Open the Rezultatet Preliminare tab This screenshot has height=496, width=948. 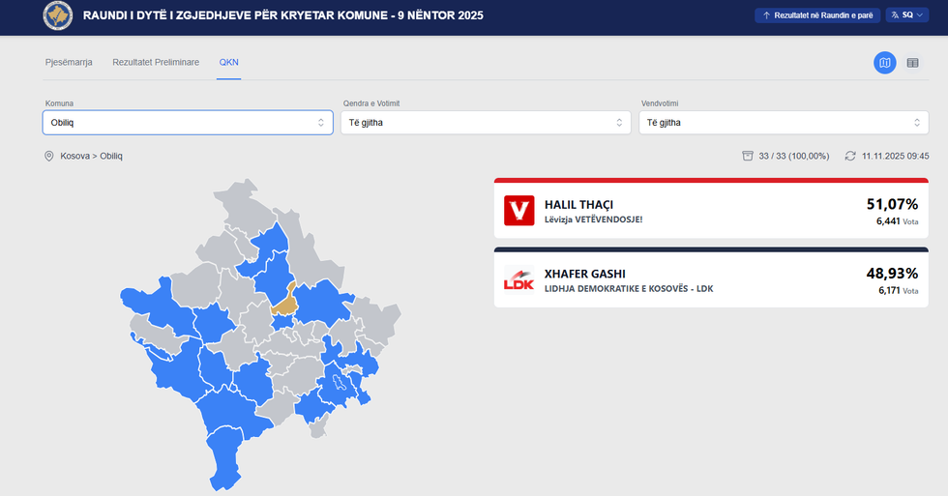click(x=156, y=62)
